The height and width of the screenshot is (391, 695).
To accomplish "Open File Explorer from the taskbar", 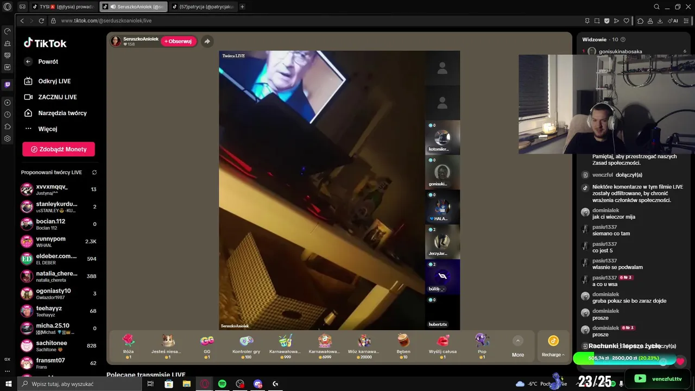I will click(x=186, y=384).
